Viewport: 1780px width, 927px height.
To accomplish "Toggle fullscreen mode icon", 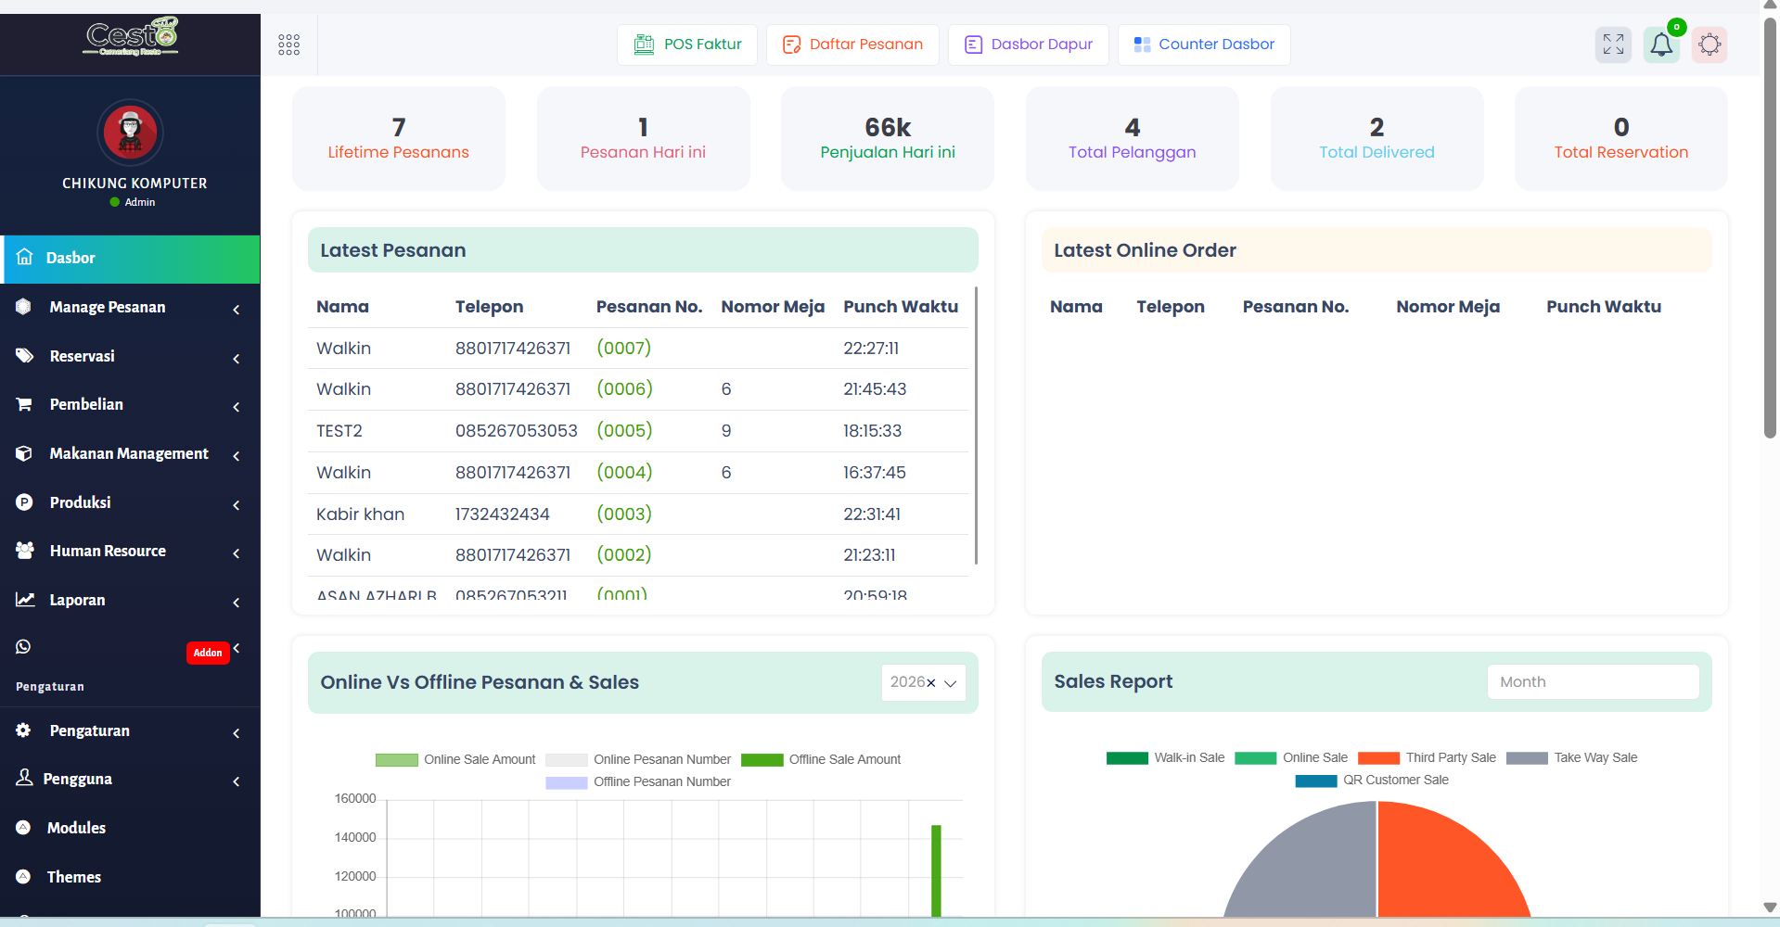I will pos(1613,44).
